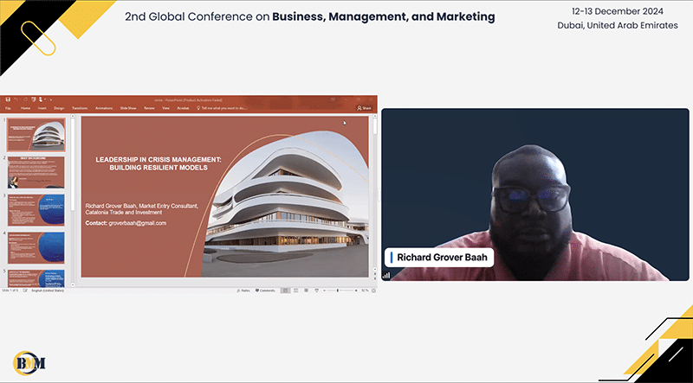Open the Design ribbon tab
The width and height of the screenshot is (693, 383).
pyautogui.click(x=59, y=108)
